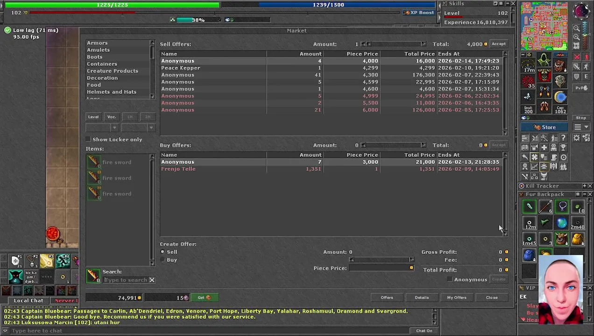
Task: Select the Sell radio button
Action: (163, 252)
